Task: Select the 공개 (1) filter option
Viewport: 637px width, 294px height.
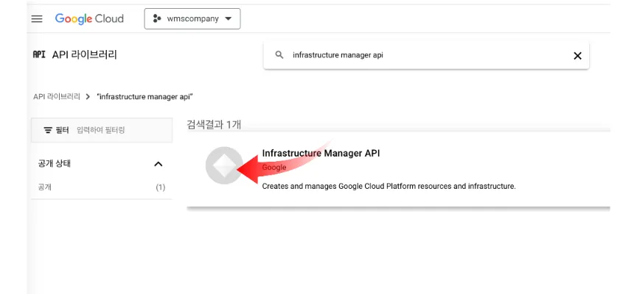Action: coord(102,187)
